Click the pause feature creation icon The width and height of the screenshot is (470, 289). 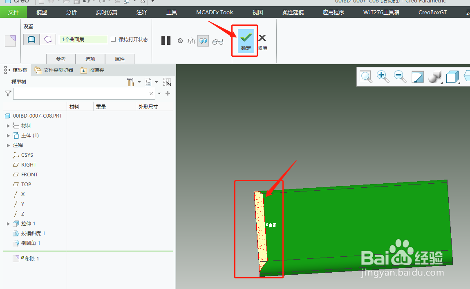pyautogui.click(x=166, y=40)
